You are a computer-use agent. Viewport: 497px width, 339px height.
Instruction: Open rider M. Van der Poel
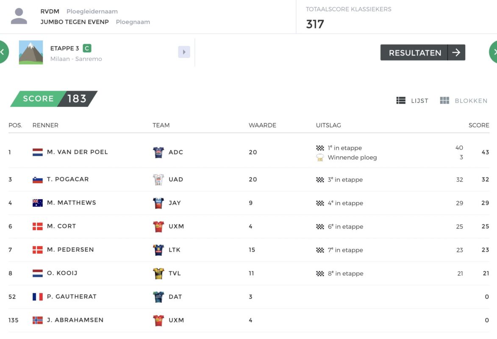point(77,152)
